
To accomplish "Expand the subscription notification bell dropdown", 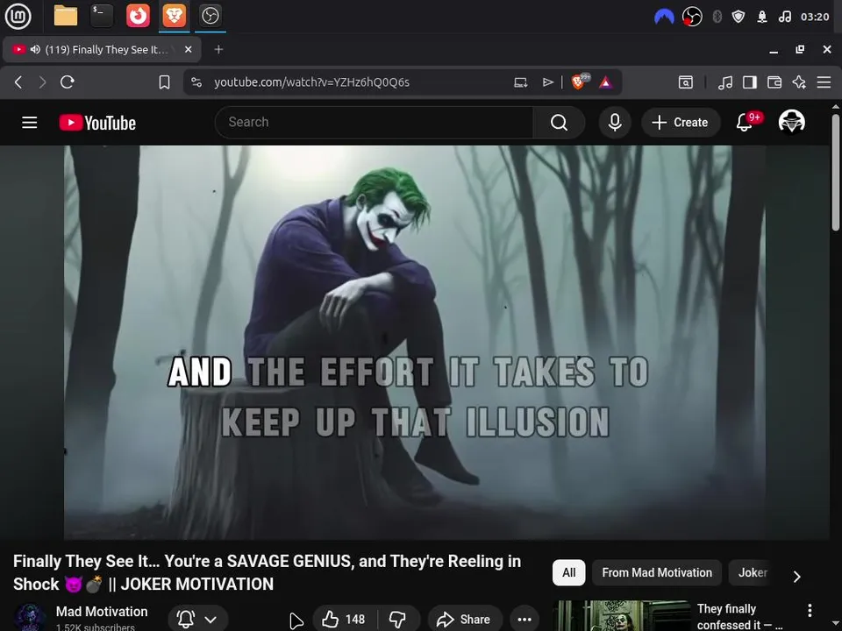I will (x=197, y=620).
